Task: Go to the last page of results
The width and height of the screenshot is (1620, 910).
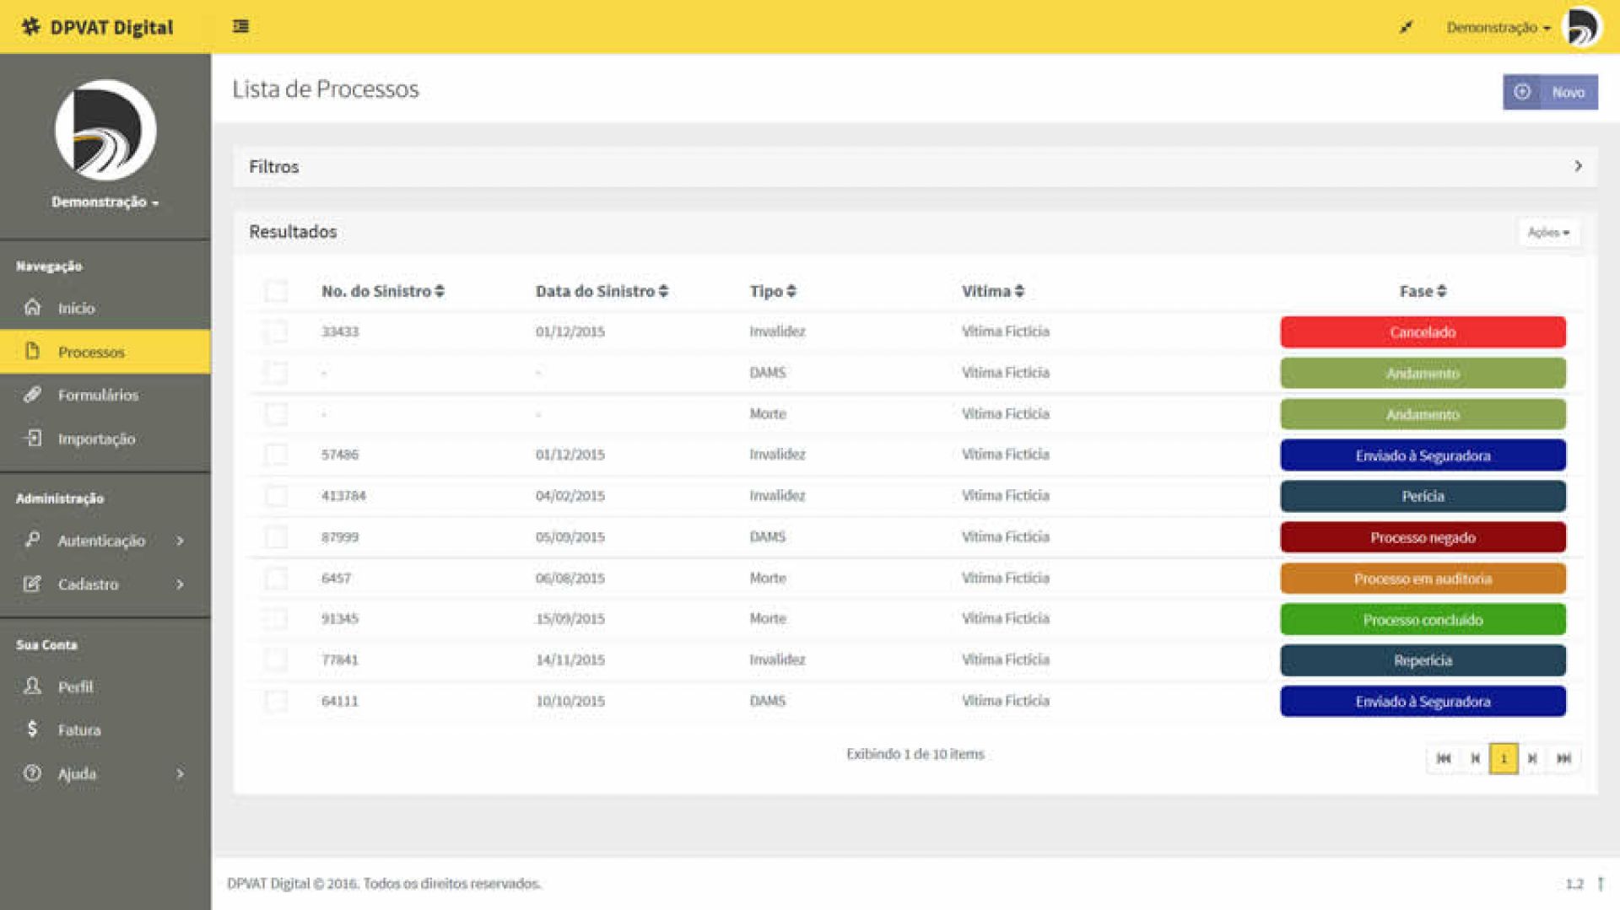Action: [x=1563, y=758]
